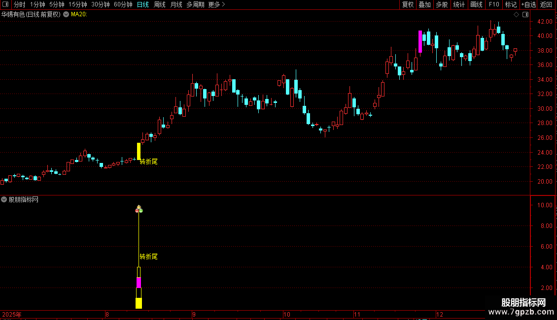
Task: Select the 30分钟 period tab
Action: (101, 4)
